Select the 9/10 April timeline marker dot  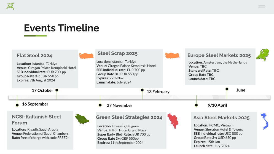pyautogui.click(x=196, y=105)
